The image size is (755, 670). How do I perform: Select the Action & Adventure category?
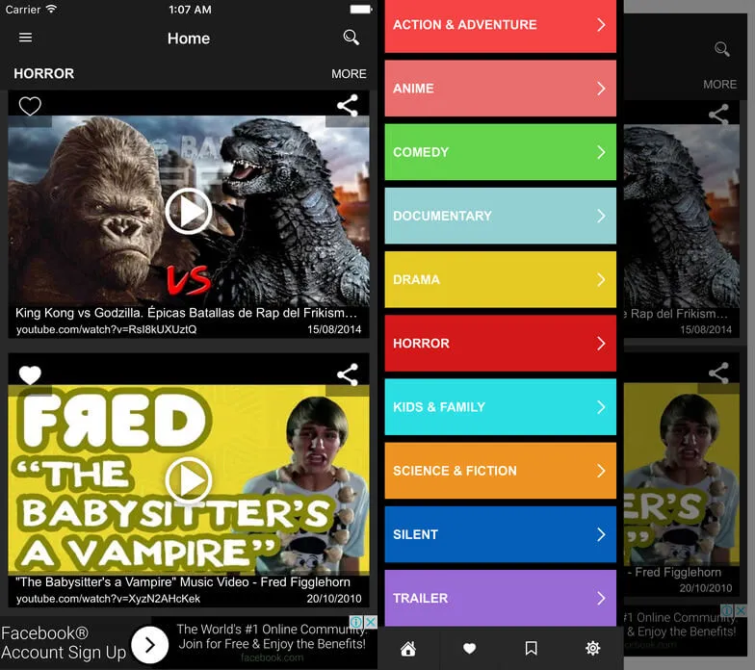[501, 25]
